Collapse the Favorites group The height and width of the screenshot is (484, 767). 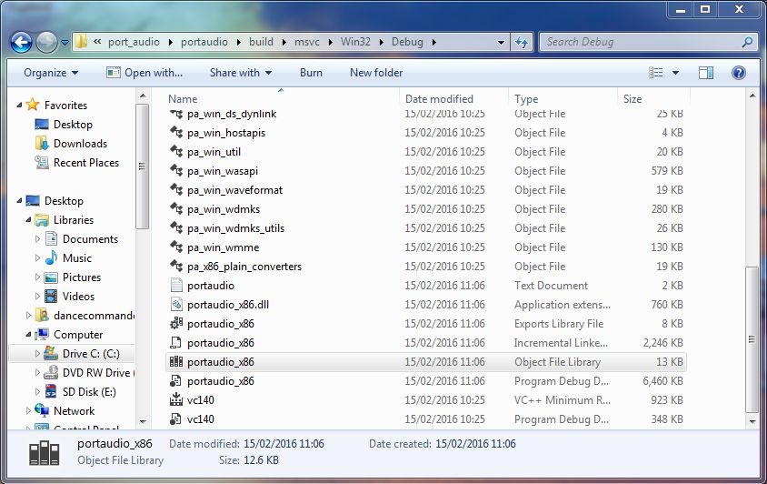19,105
